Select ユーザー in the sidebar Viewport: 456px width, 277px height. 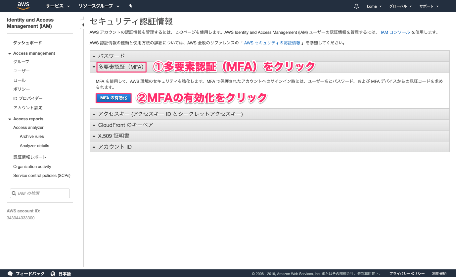tap(22, 71)
